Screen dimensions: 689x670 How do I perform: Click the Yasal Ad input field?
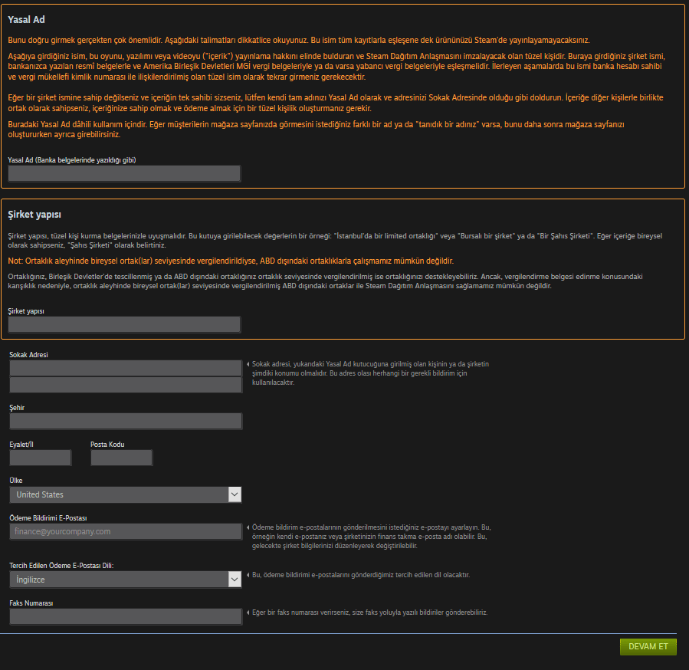point(124,174)
